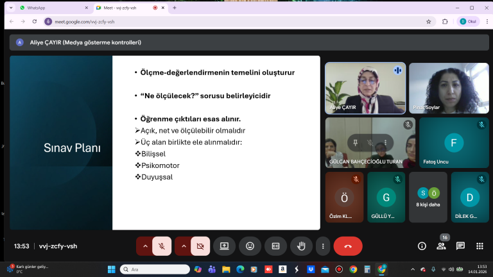This screenshot has width=493, height=277.
Task: Toggle closed captions on
Action: [275, 246]
